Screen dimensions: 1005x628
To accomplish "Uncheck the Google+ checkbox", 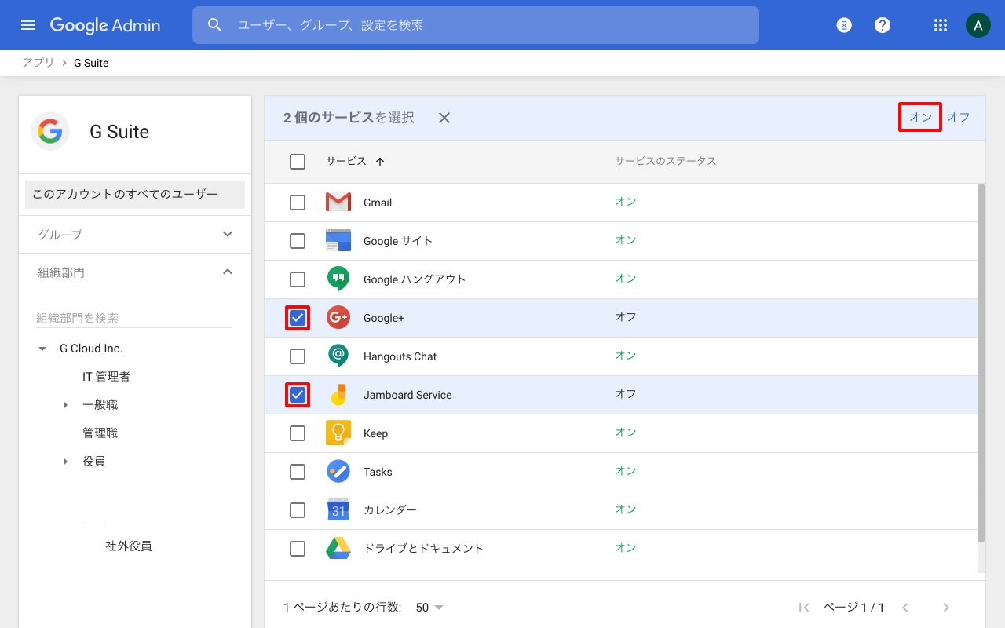I will [298, 318].
